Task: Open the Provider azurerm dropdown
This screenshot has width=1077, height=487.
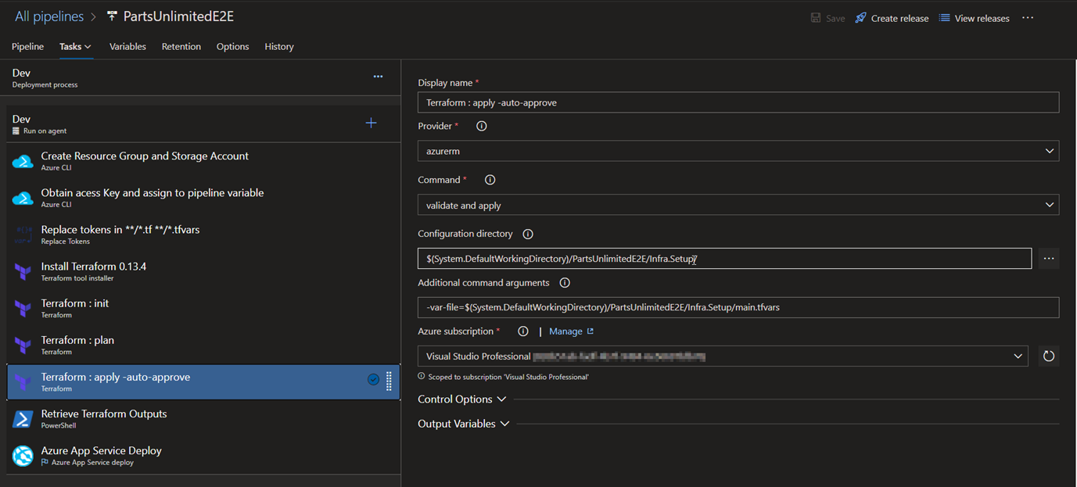Action: click(738, 151)
